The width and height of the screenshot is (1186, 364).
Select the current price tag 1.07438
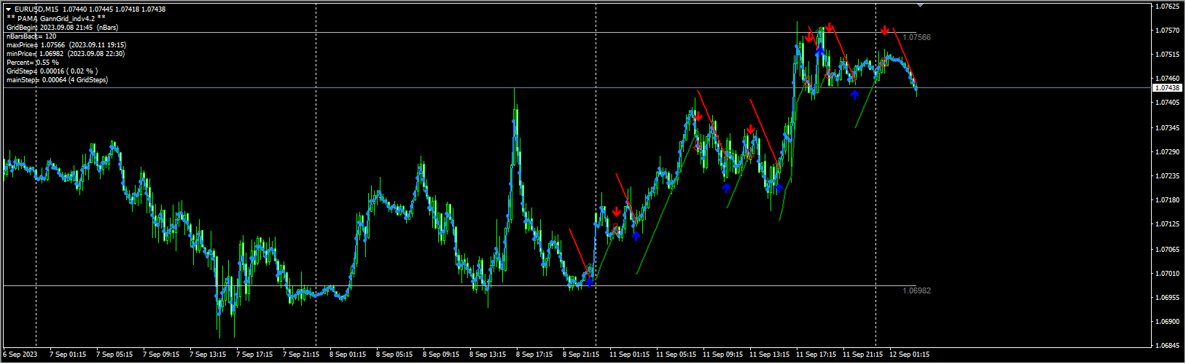[1168, 88]
